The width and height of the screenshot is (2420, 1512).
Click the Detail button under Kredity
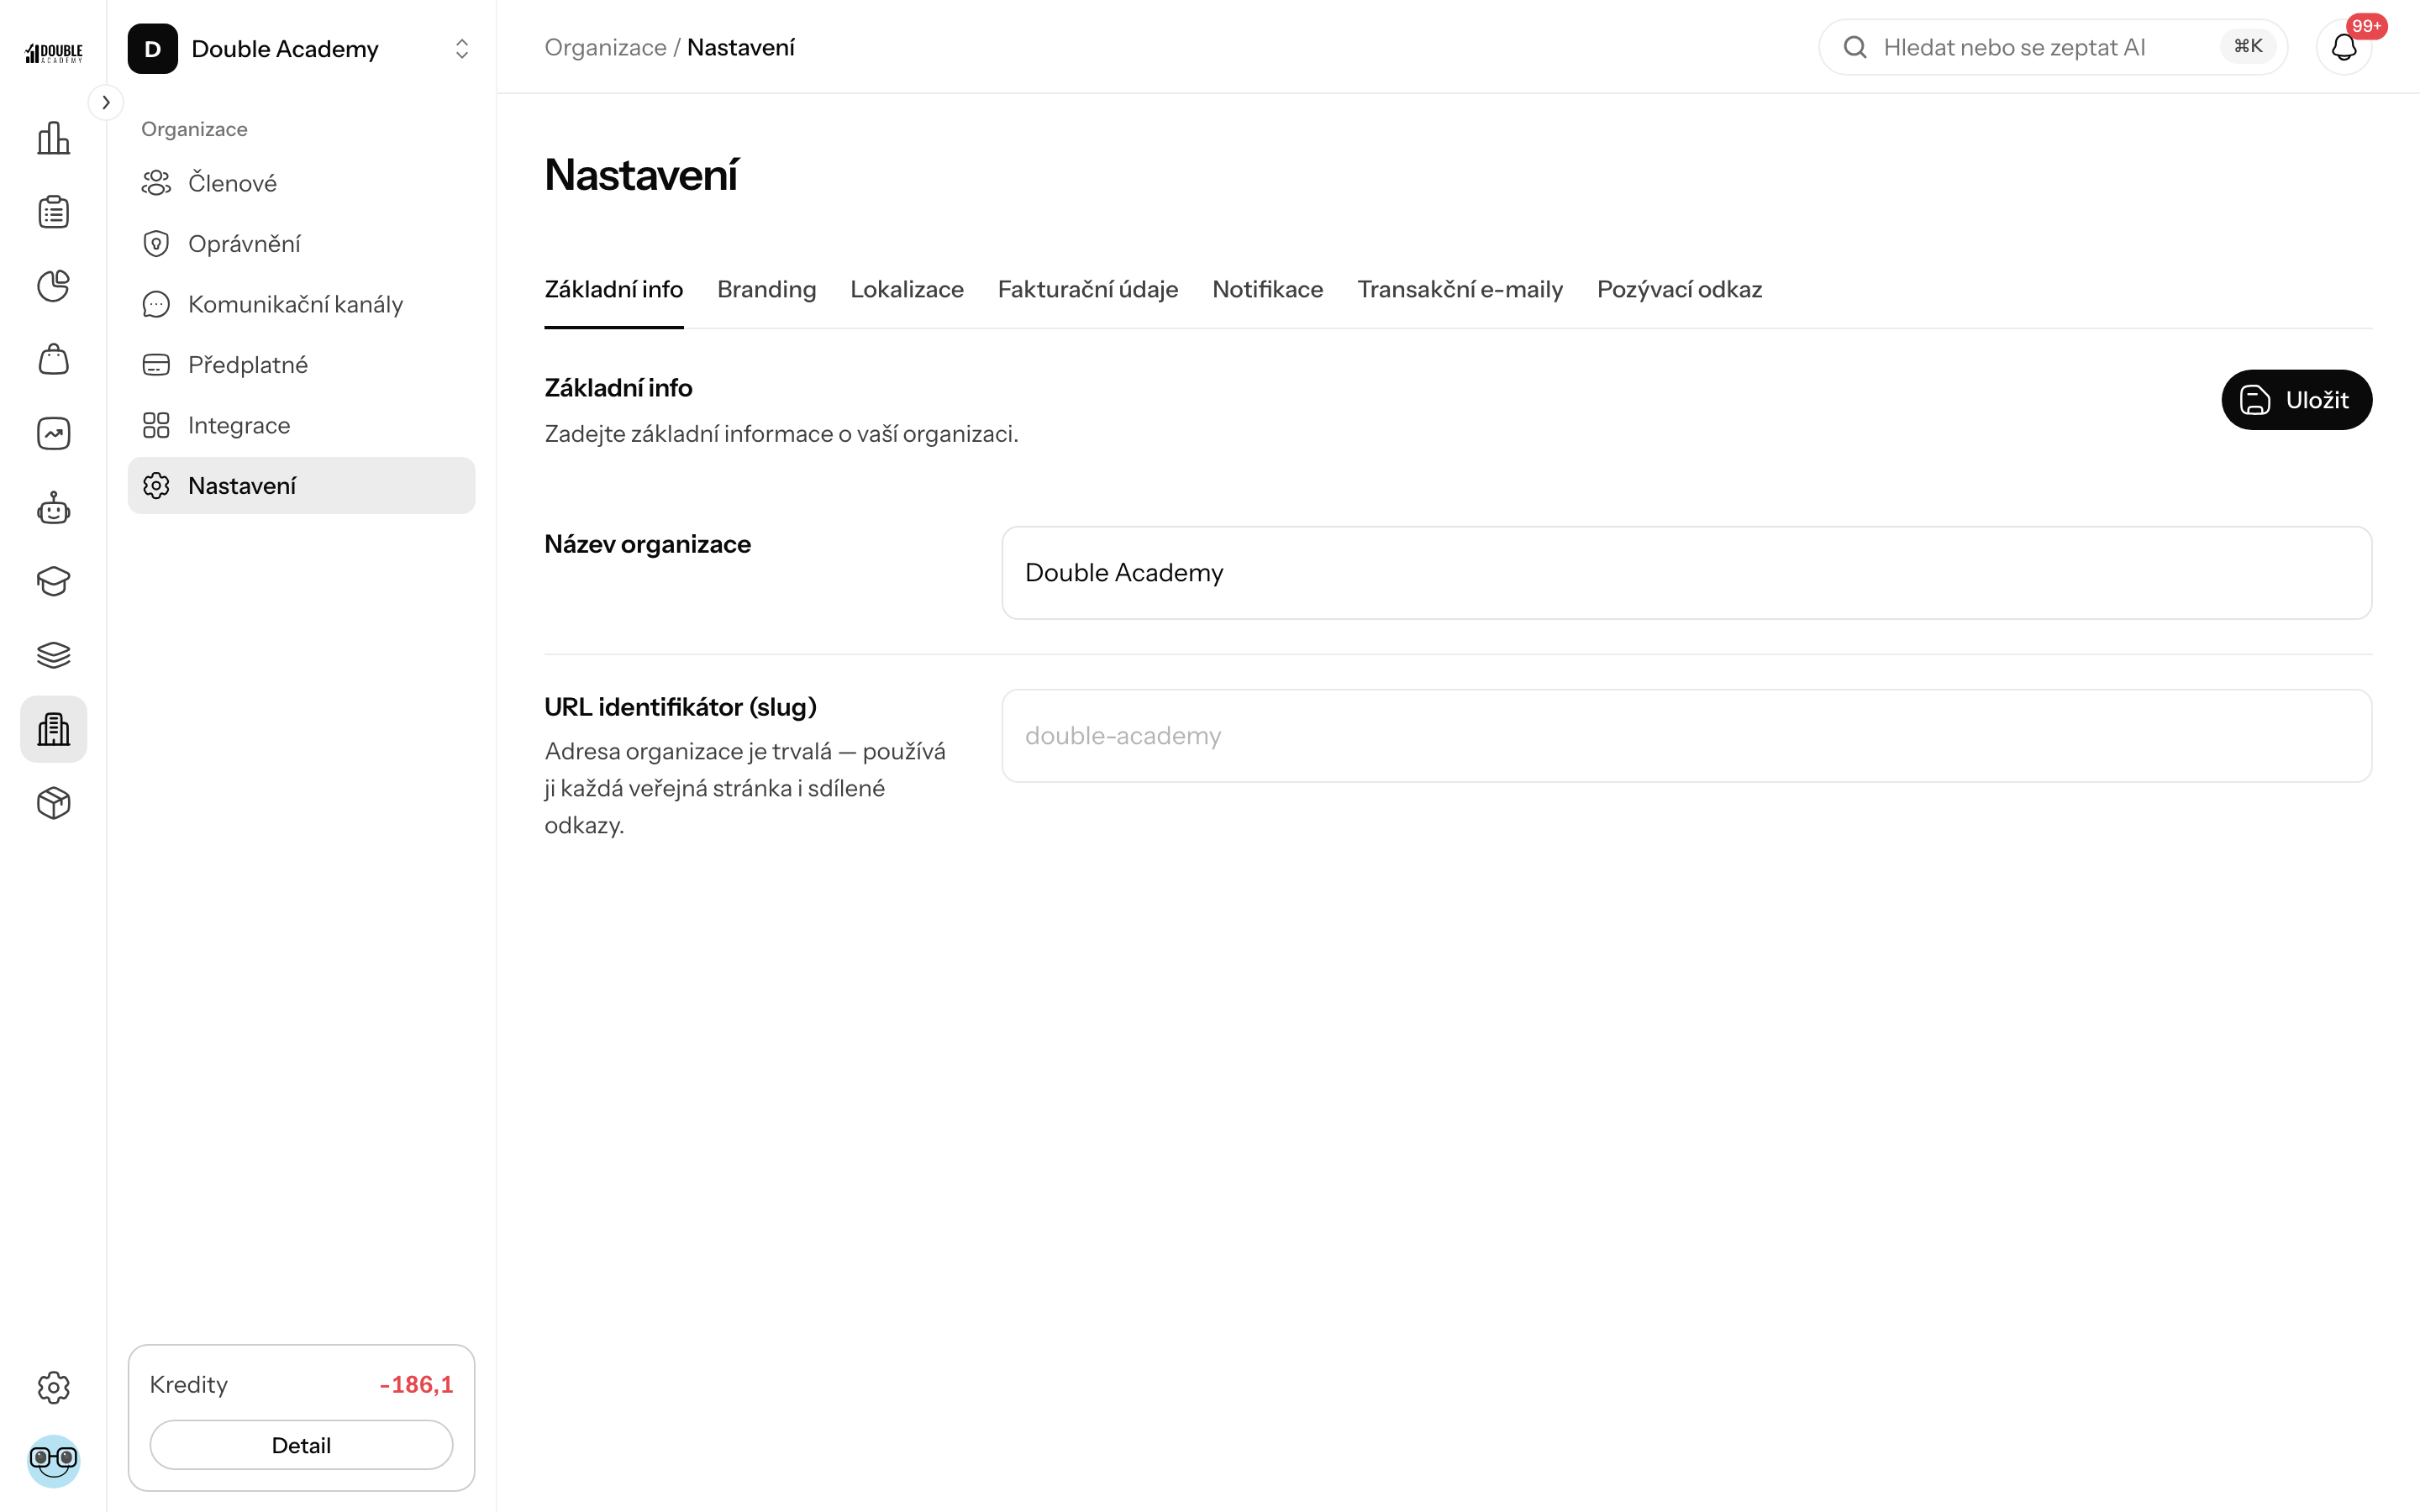pos(301,1445)
